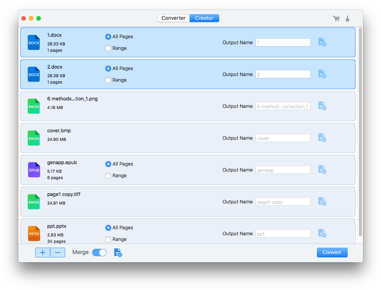Click the global output settings icon beside Merge

[118, 253]
